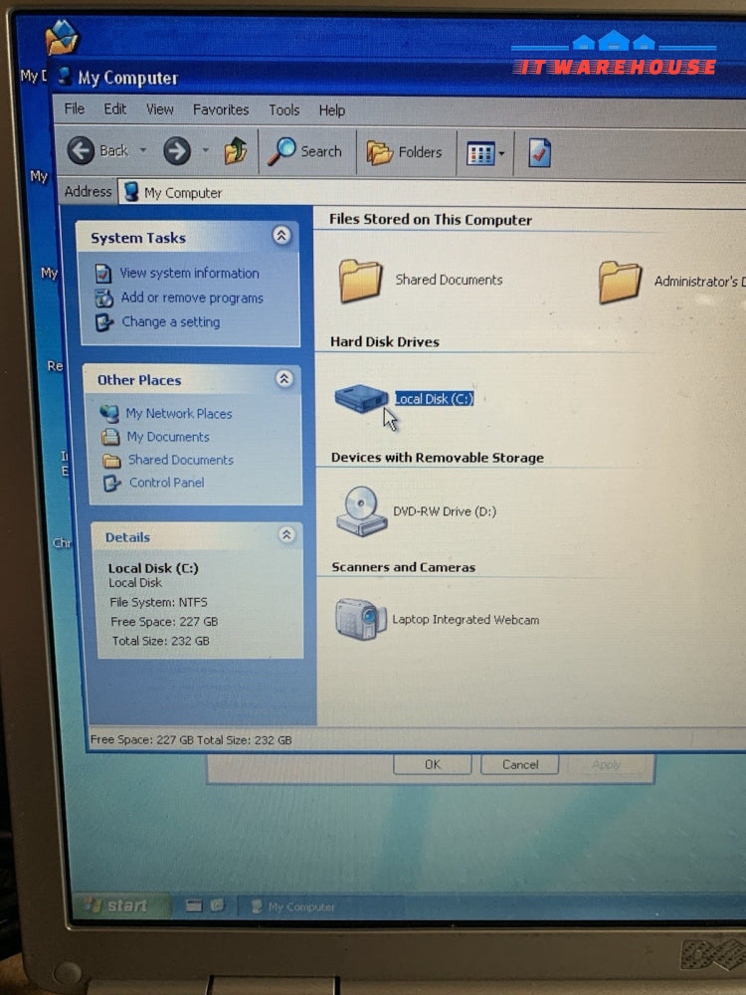Click Files Stored on This Computer header
746x995 pixels.
(x=430, y=220)
